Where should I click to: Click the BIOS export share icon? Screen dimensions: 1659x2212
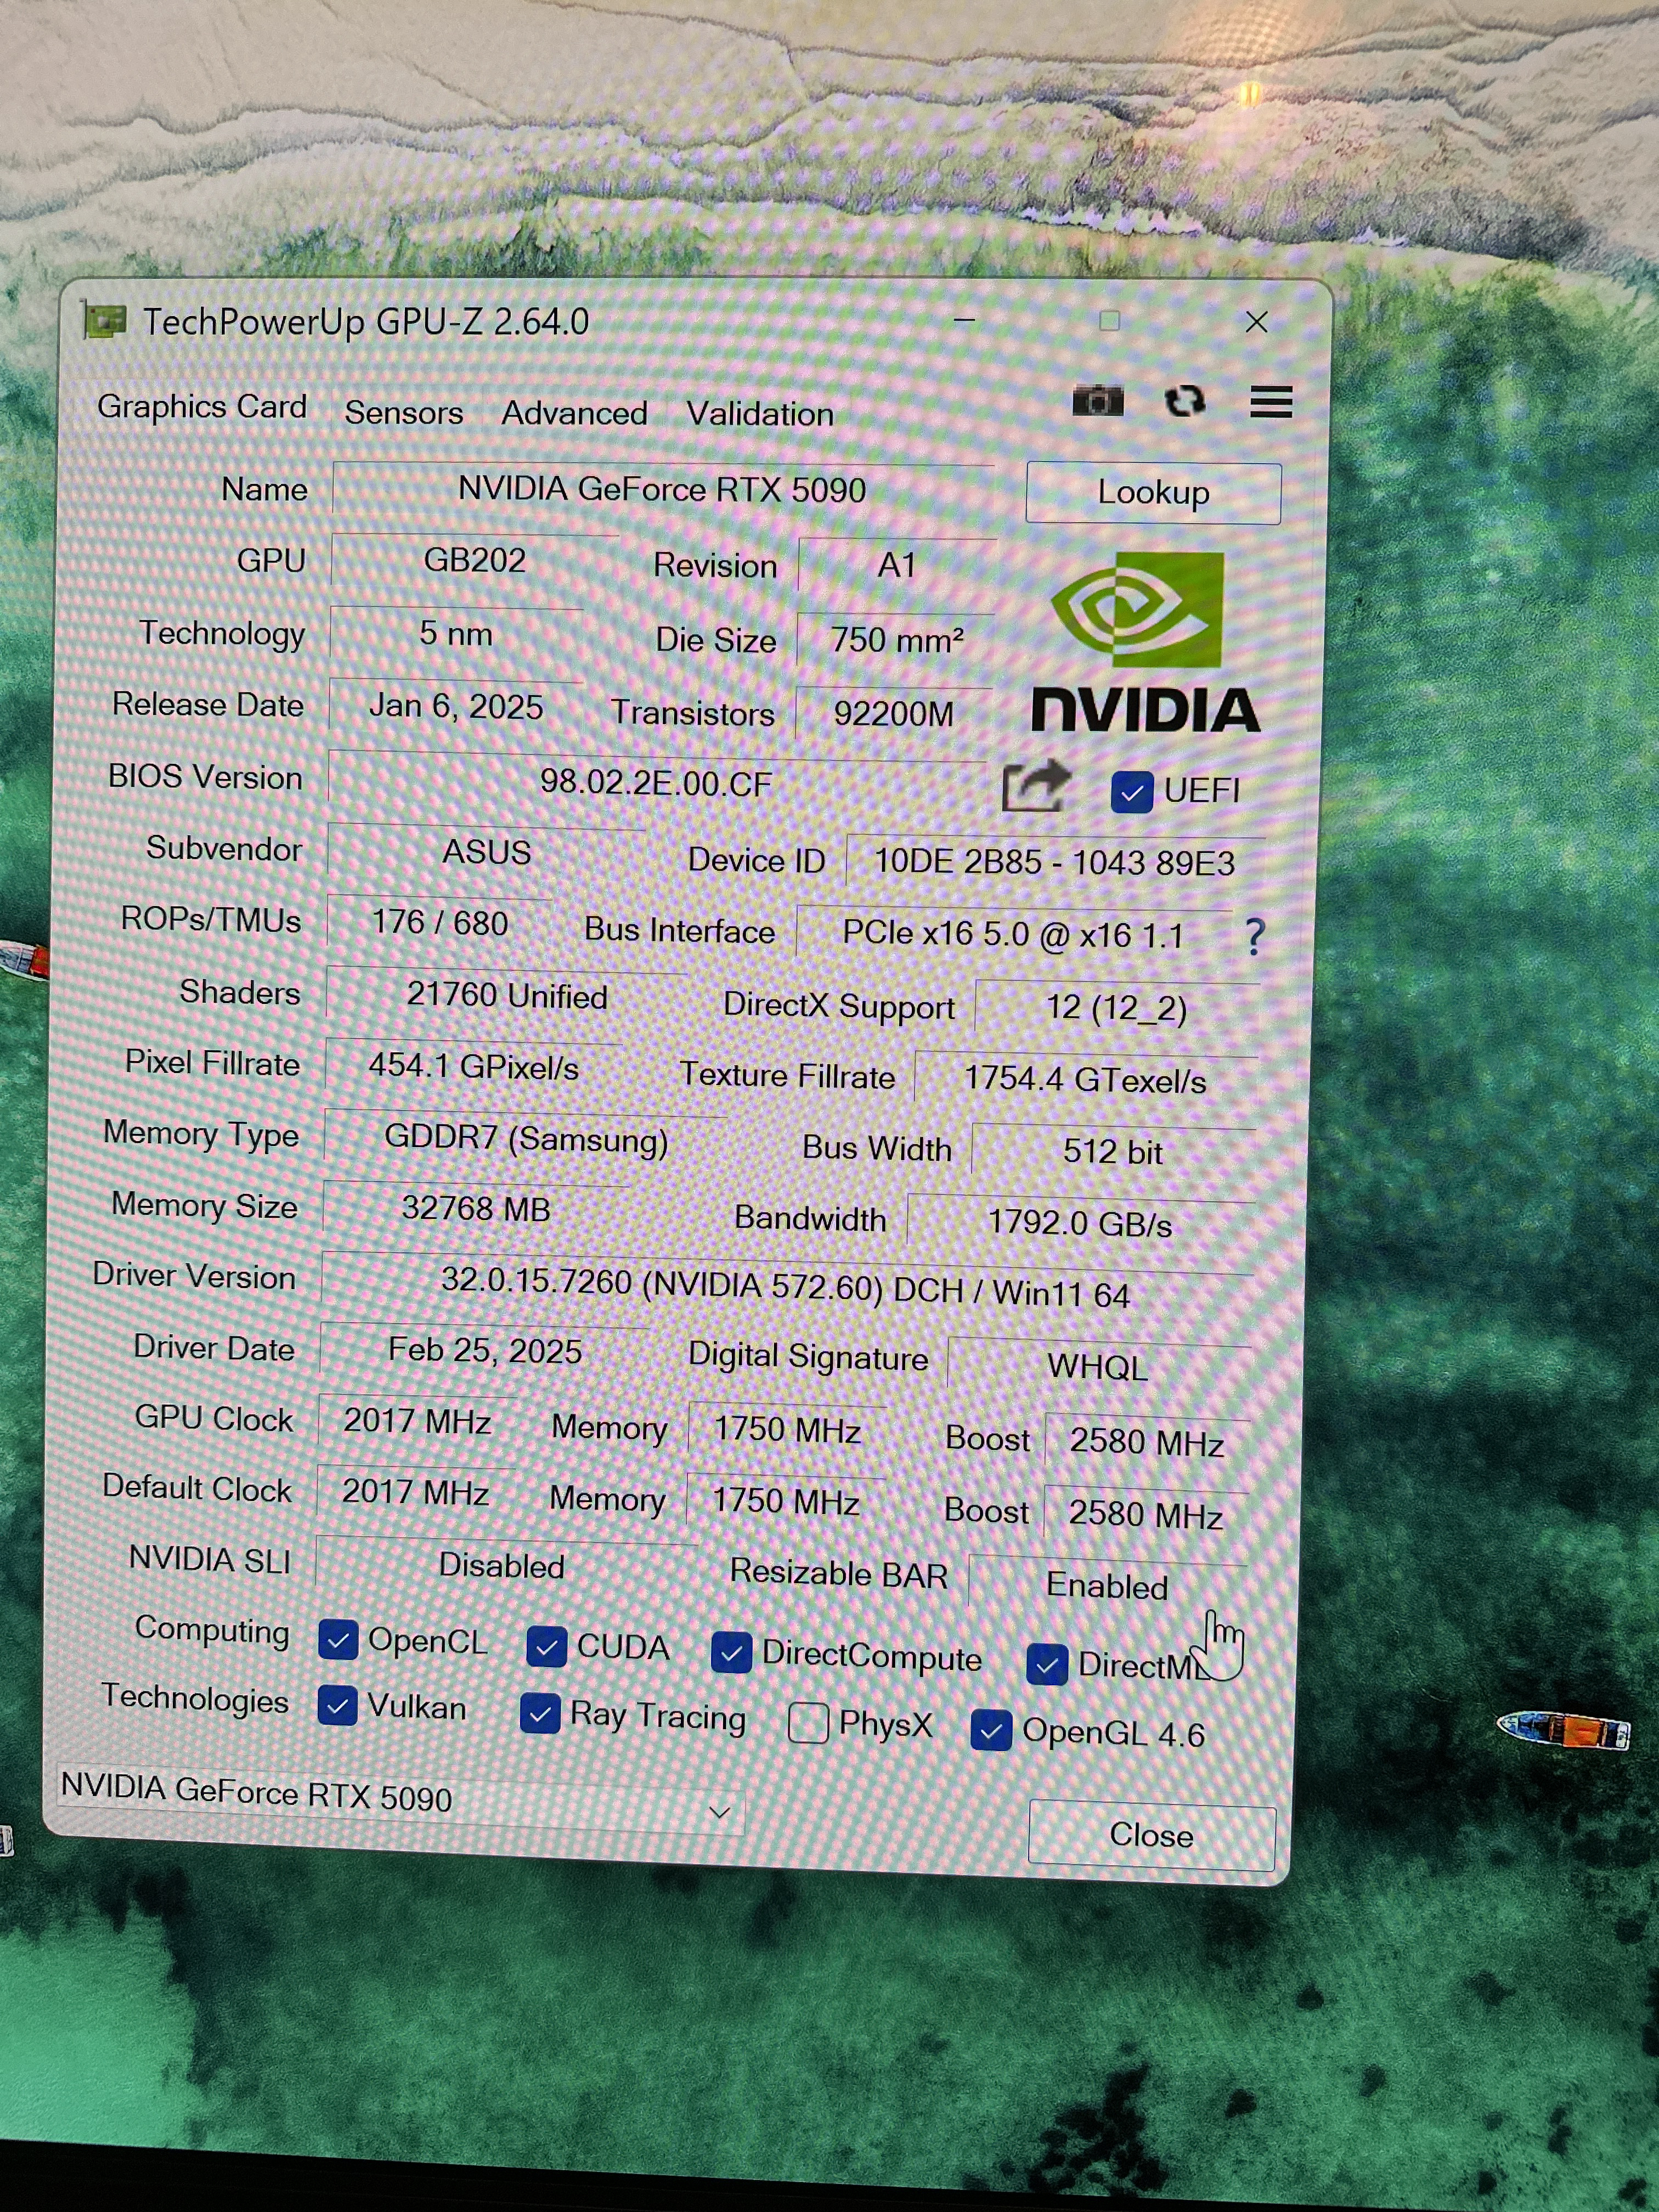(1036, 787)
